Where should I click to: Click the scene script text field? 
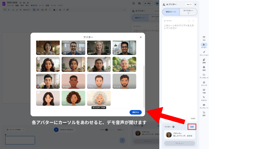coord(180,69)
